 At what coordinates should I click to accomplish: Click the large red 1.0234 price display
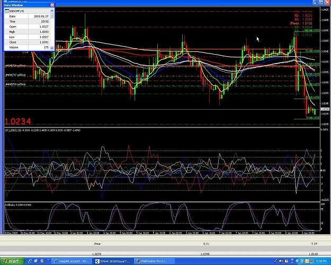coord(18,121)
